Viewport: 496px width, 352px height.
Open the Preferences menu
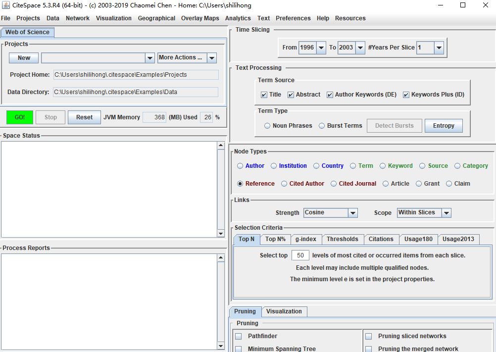coord(293,18)
